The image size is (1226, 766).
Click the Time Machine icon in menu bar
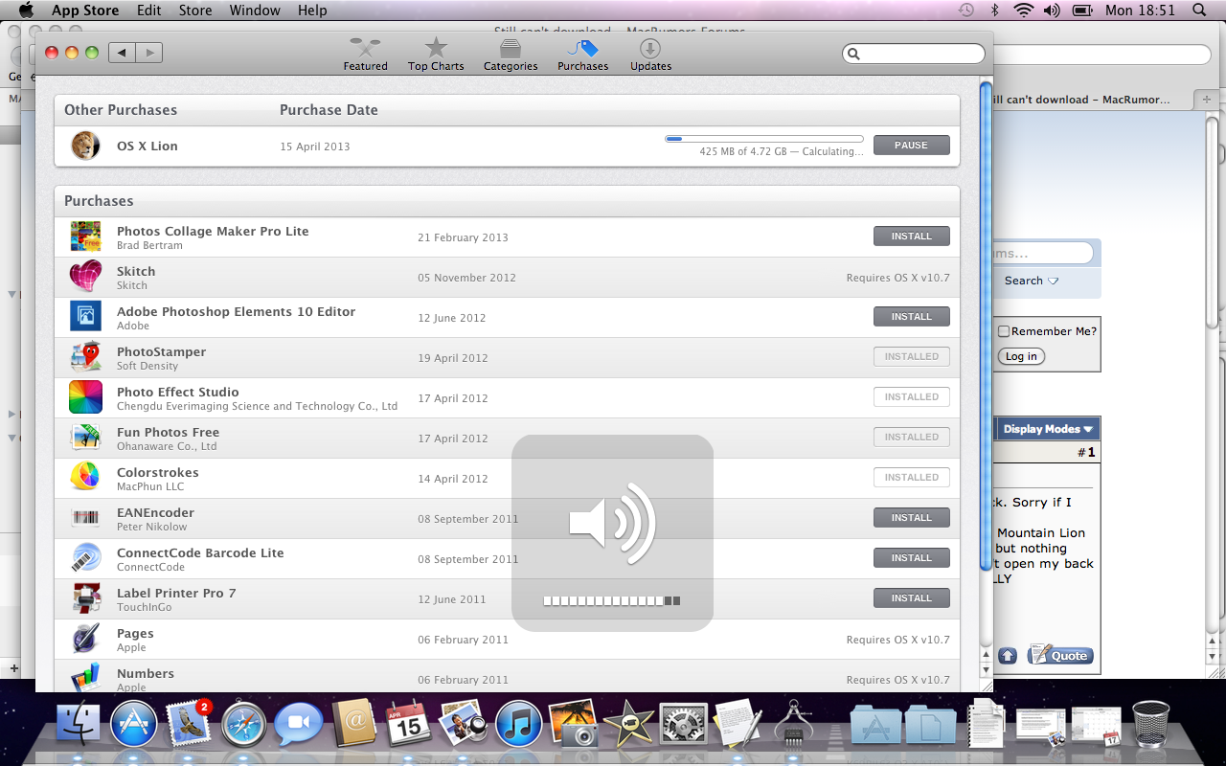coord(966,11)
